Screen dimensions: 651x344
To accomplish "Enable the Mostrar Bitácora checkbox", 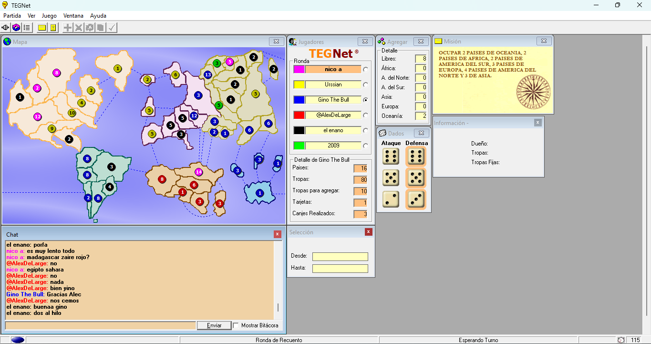I will [x=236, y=325].
